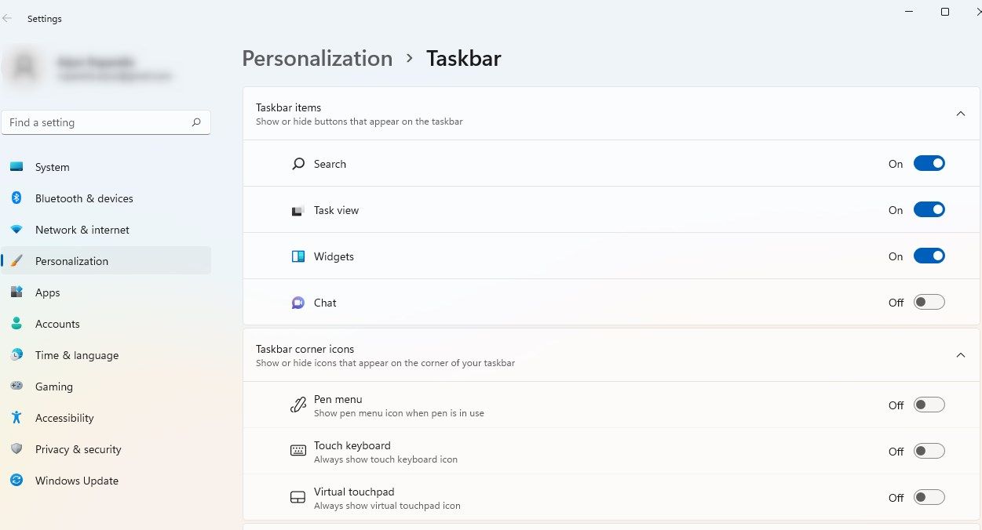Click the Accounts person icon
Viewport: 982px width, 530px height.
16,324
